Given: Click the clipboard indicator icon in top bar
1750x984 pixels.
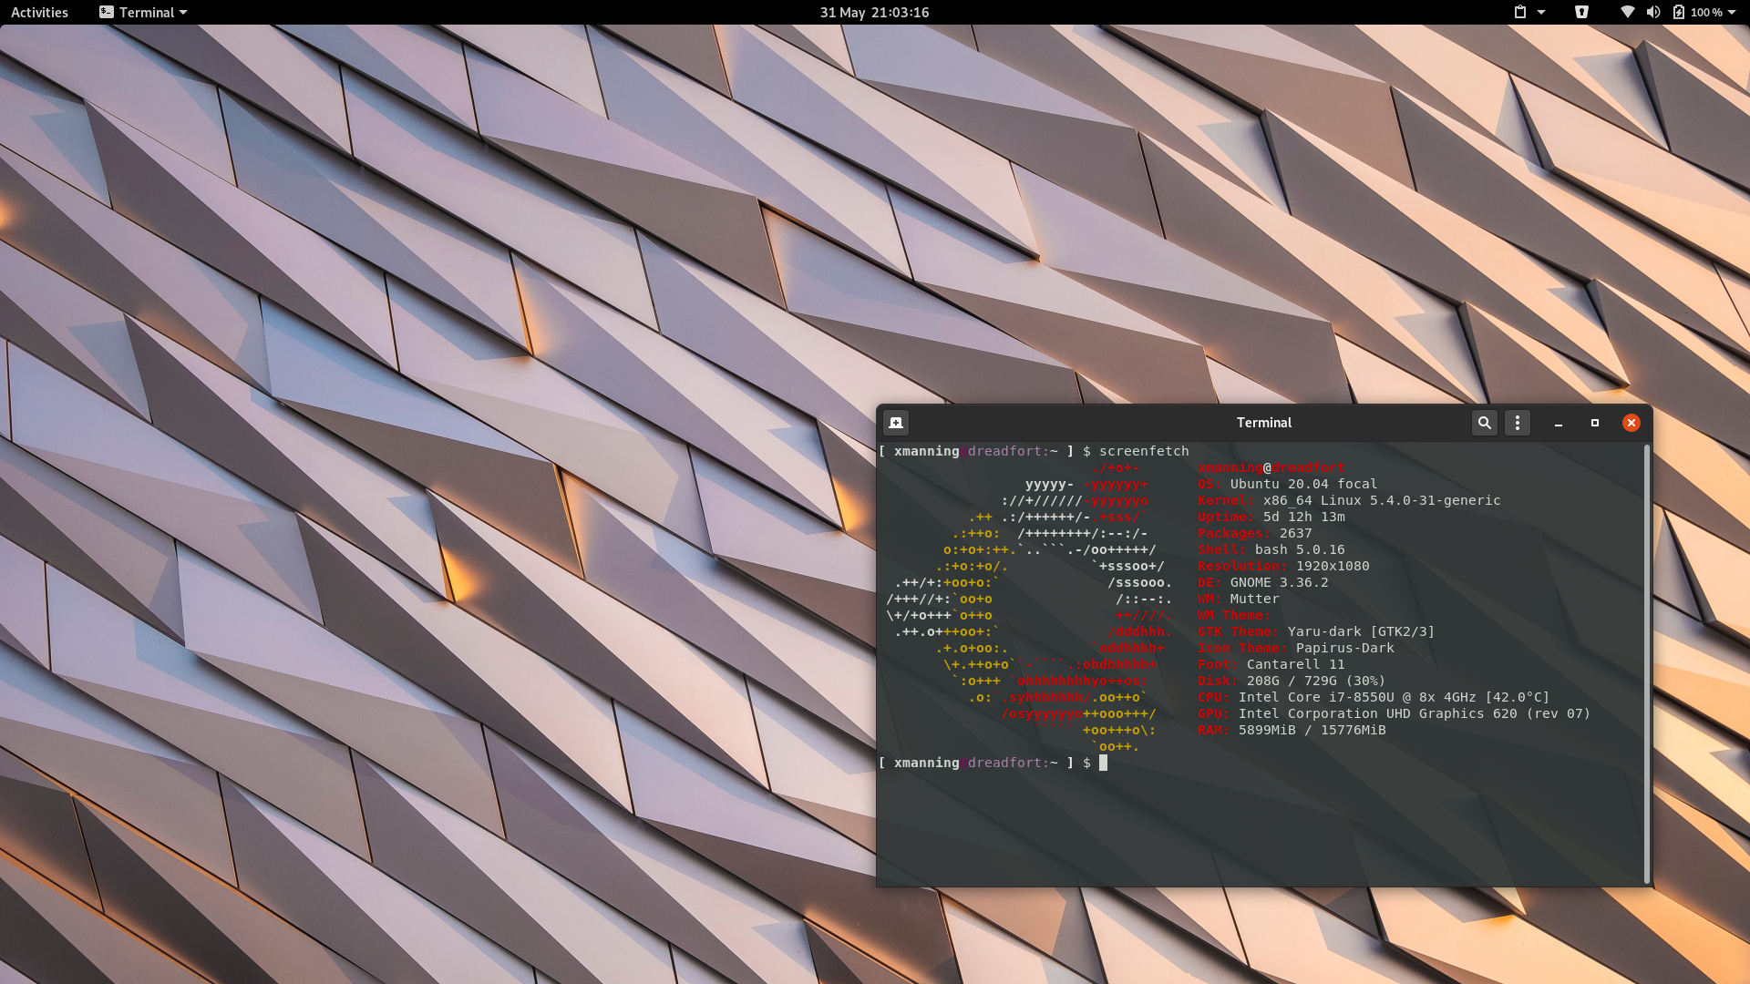Looking at the screenshot, I should click(x=1519, y=12).
